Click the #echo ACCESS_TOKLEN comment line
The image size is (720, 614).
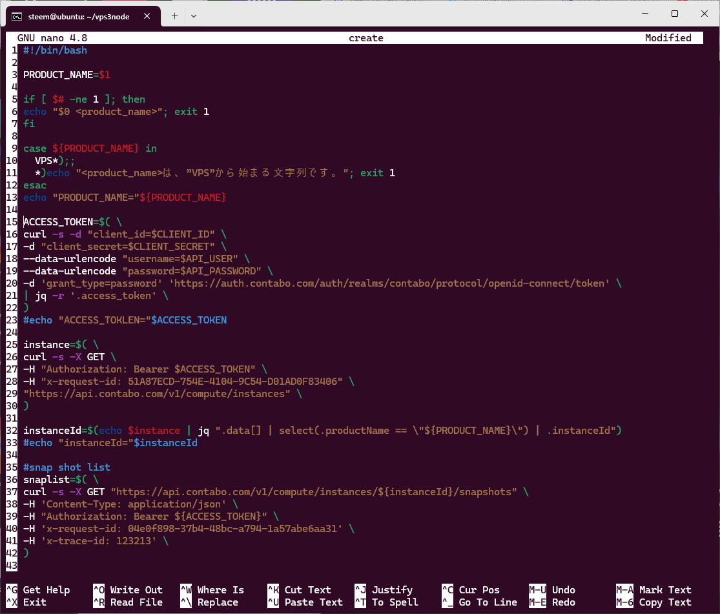[125, 320]
